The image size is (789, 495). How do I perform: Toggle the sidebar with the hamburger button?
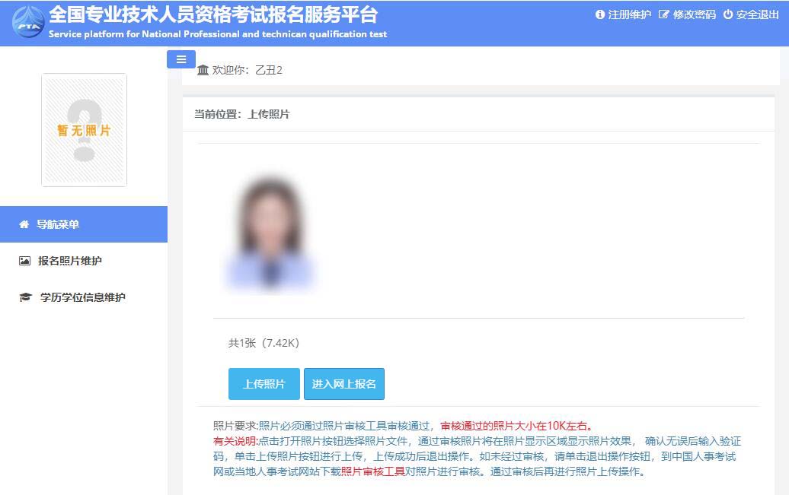181,59
